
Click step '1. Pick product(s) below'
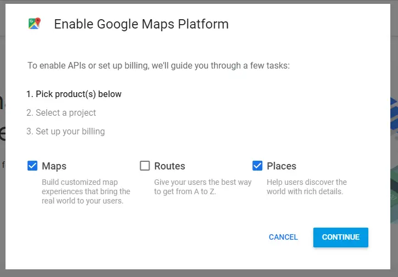[74, 94]
